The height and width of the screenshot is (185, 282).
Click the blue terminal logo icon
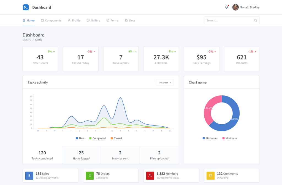tap(26, 7)
